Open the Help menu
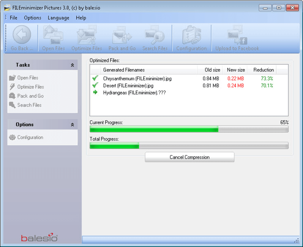 (x=81, y=18)
